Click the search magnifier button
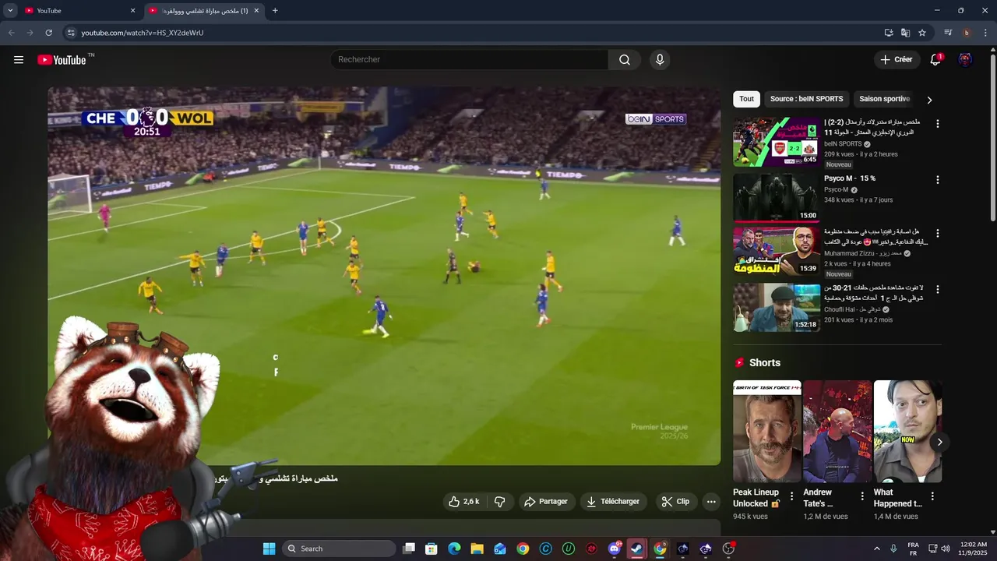997x561 pixels. (x=625, y=60)
